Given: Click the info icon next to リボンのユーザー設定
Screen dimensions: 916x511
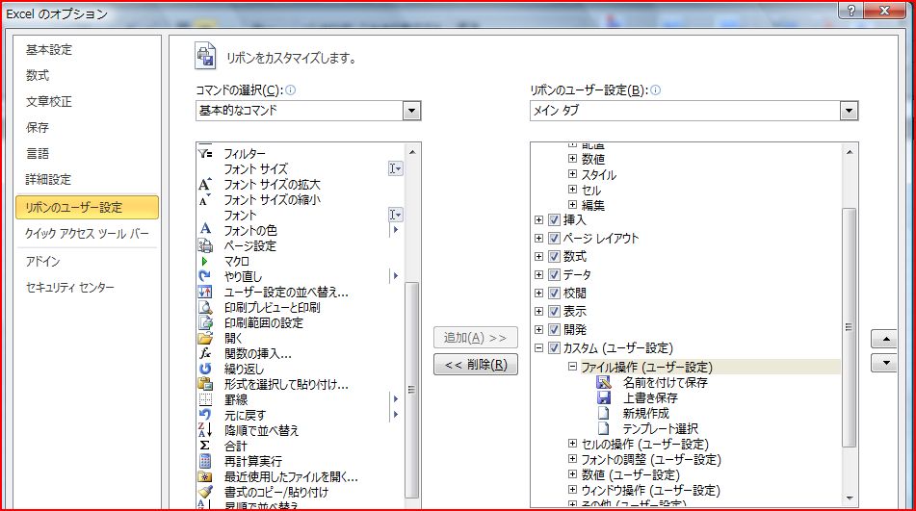Looking at the screenshot, I should [655, 89].
